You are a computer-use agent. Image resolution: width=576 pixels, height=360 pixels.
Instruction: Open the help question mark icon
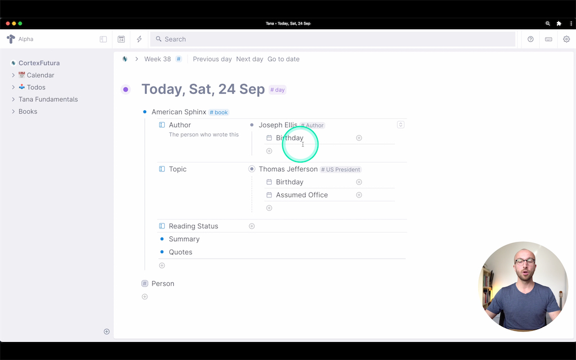tap(530, 39)
